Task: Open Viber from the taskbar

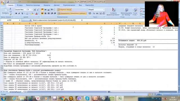Action: tap(79, 98)
